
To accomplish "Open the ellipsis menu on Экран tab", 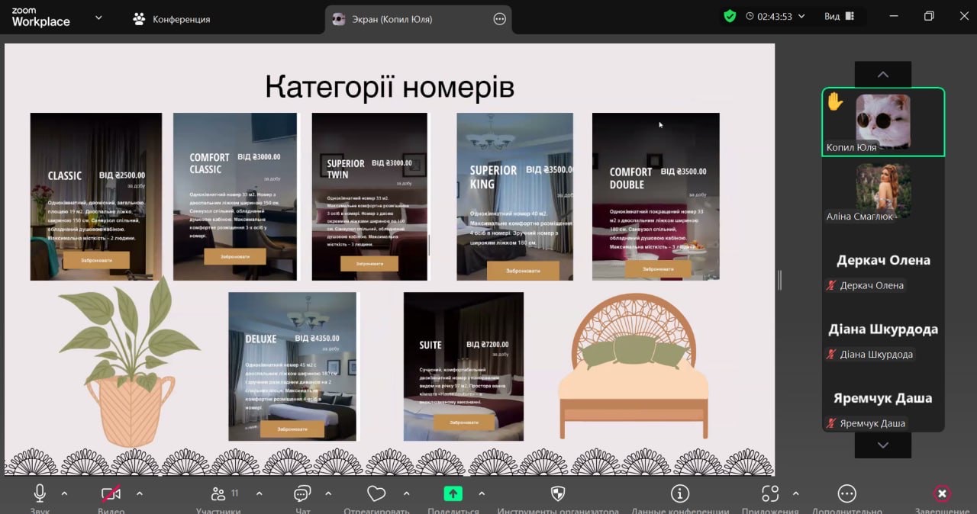I will point(499,19).
